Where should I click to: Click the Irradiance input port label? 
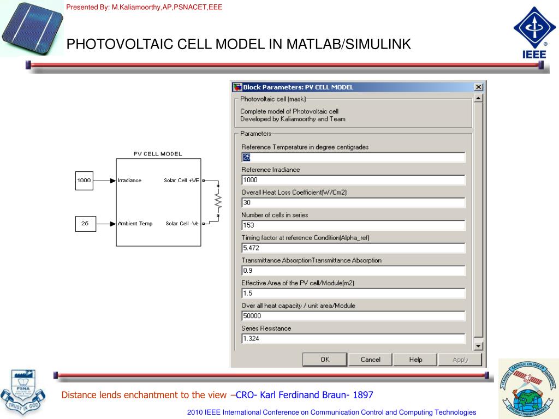click(129, 181)
